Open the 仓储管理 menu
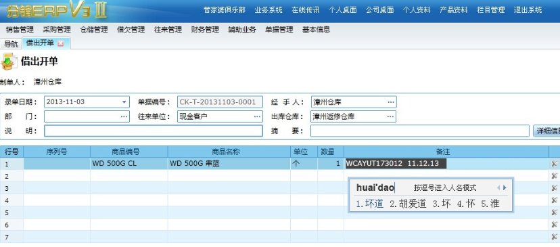Screen dimensions: 560x247 point(94,30)
